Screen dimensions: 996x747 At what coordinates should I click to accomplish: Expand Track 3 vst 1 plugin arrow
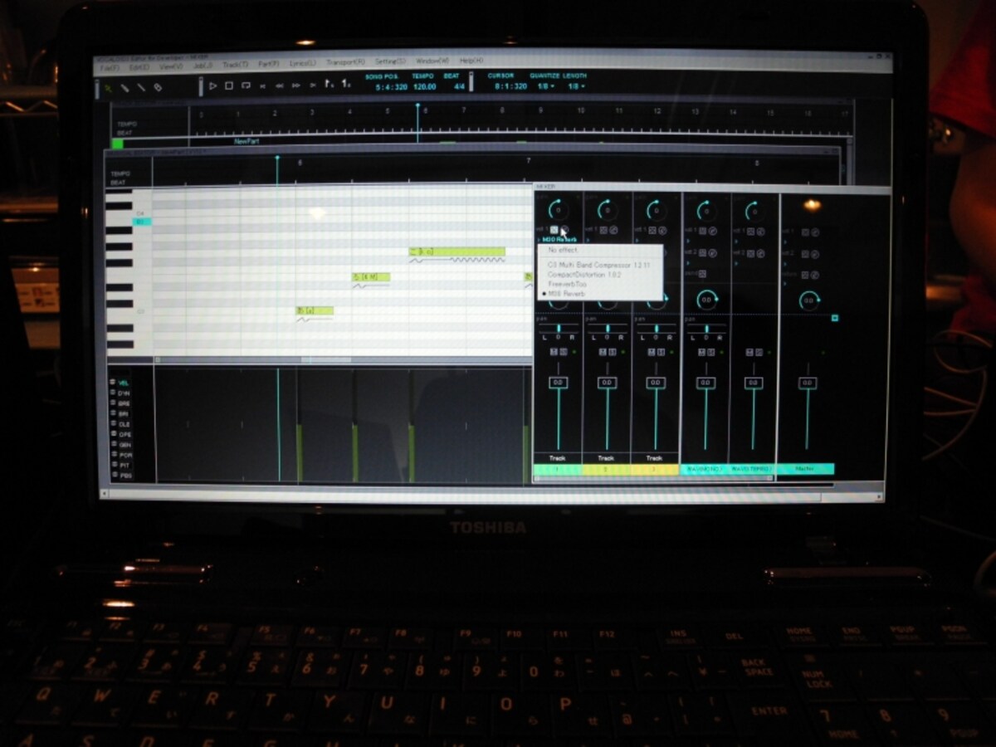tap(637, 240)
